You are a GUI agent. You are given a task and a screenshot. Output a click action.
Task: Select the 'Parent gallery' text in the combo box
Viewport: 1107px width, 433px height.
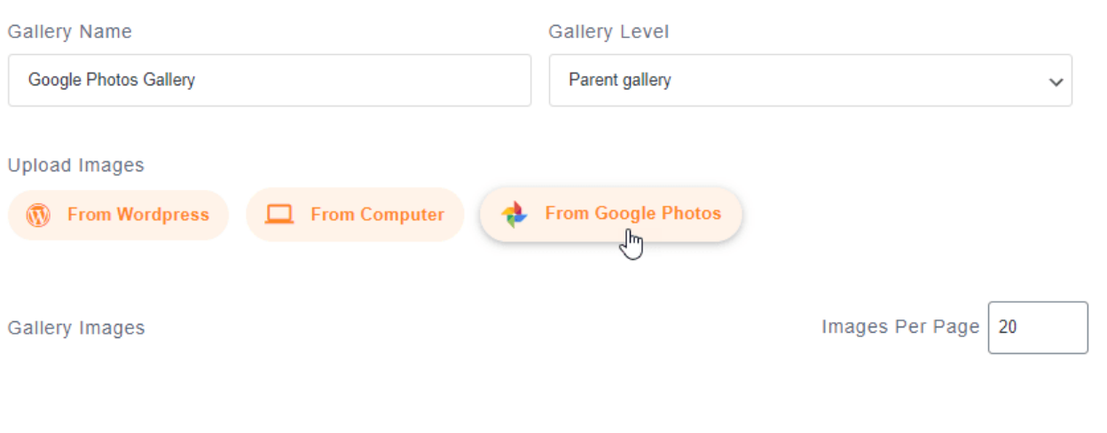point(620,81)
